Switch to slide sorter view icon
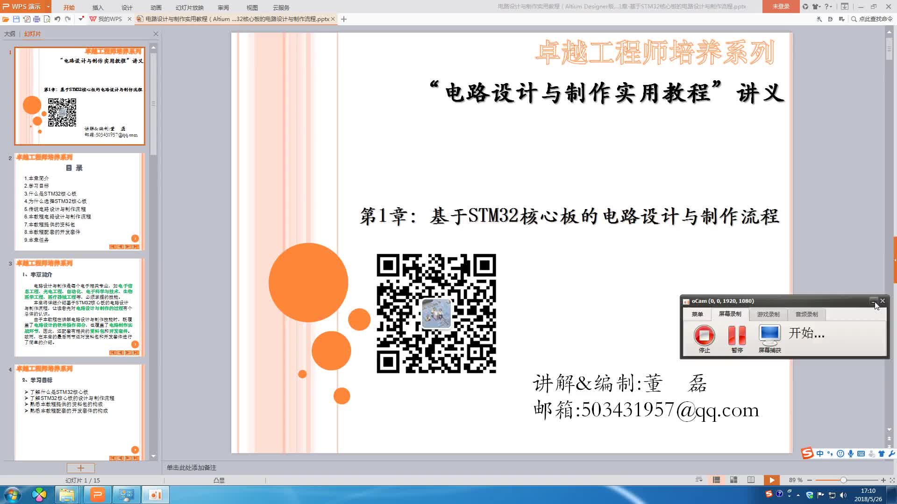This screenshot has width=897, height=504. (x=733, y=480)
